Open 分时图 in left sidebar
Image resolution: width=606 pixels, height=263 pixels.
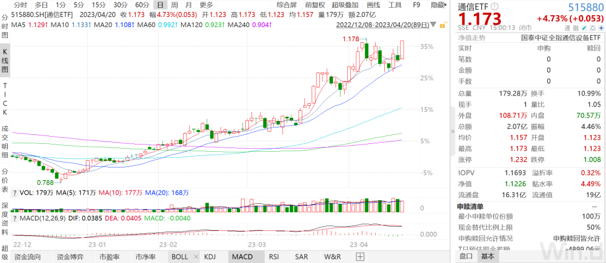click(5, 26)
